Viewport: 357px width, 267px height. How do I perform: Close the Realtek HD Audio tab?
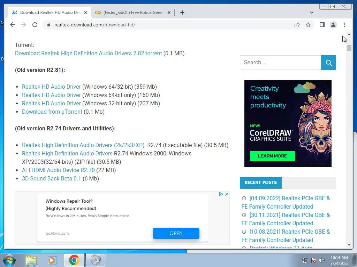pyautogui.click(x=86, y=13)
